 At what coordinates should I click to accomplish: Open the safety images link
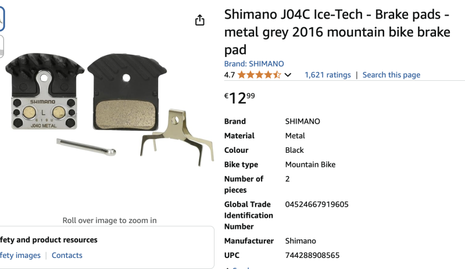[20, 256]
